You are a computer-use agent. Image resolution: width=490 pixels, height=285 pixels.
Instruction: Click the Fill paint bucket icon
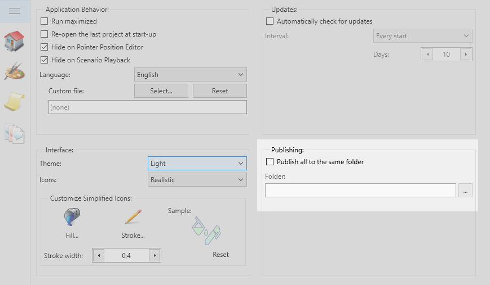[72, 217]
